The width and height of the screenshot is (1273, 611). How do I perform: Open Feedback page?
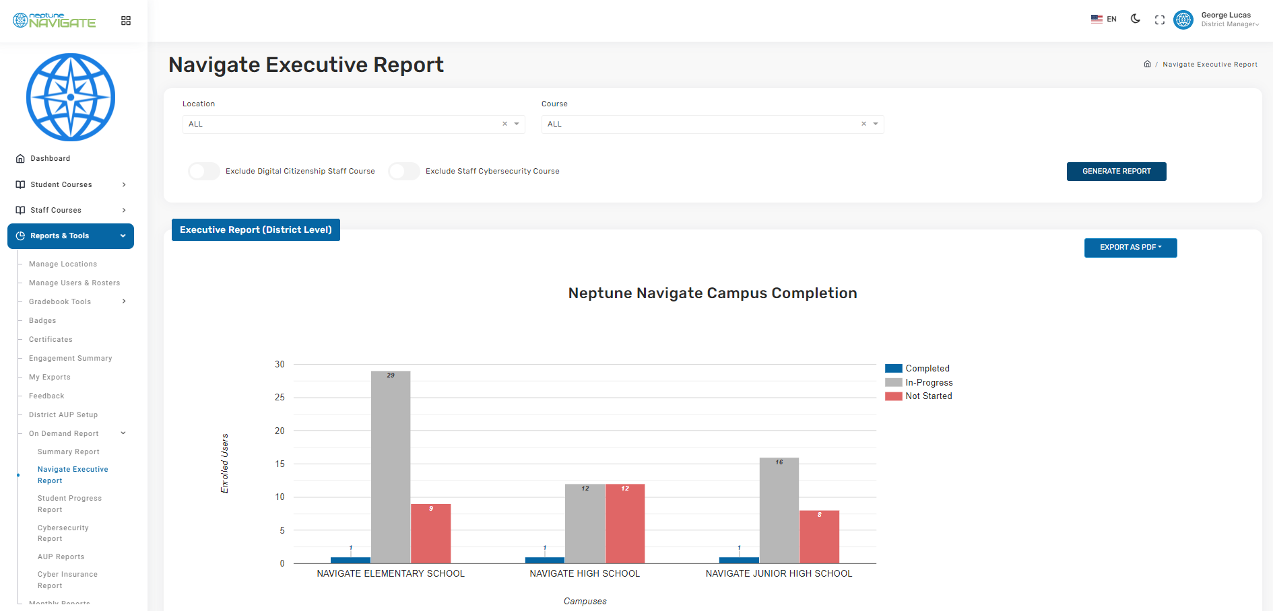point(46,396)
